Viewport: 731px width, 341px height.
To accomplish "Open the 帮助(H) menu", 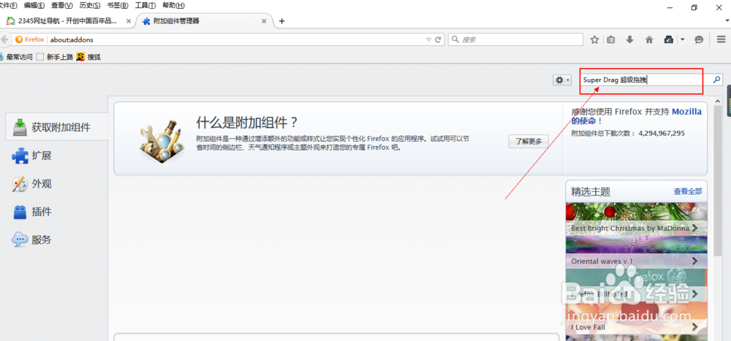I will pos(173,6).
